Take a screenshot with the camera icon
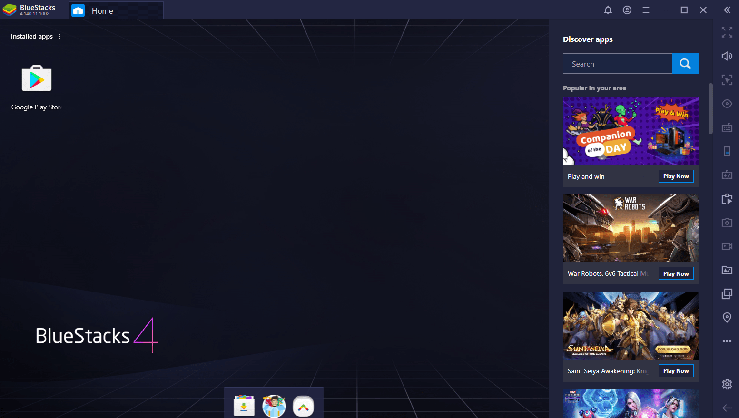Image resolution: width=739 pixels, height=418 pixels. [x=727, y=223]
